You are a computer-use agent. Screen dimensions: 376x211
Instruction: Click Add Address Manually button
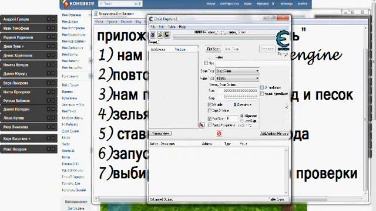point(274,134)
